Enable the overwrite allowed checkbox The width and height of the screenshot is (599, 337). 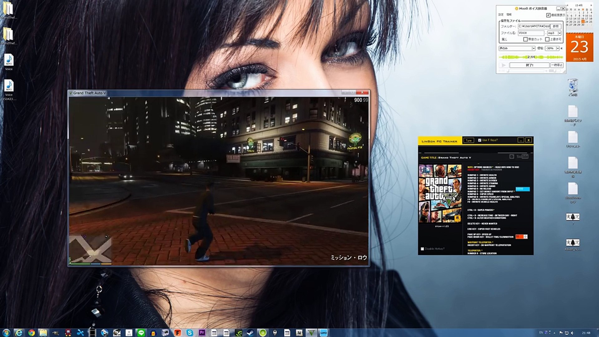coord(547,39)
